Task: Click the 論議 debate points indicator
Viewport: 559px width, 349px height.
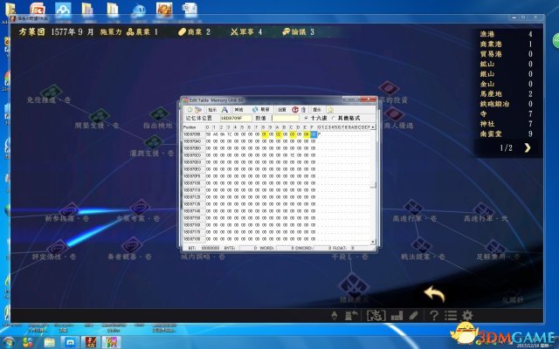Action: tap(298, 32)
